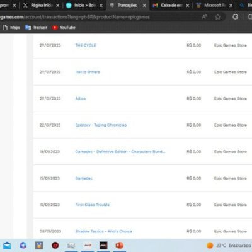Open the Mail app in the taskbar
The image size is (252, 252).
pyautogui.click(x=7, y=245)
